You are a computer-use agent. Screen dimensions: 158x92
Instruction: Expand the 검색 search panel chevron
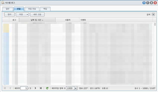click(x=153, y=14)
